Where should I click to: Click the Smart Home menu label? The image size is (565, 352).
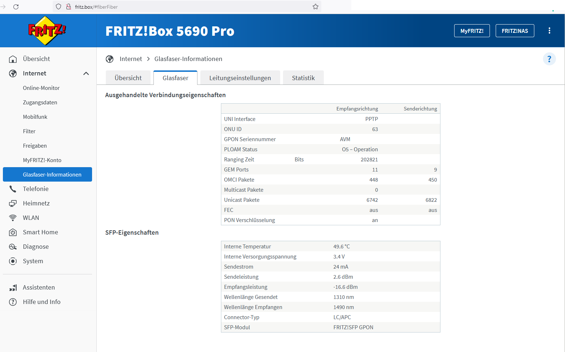pyautogui.click(x=40, y=232)
